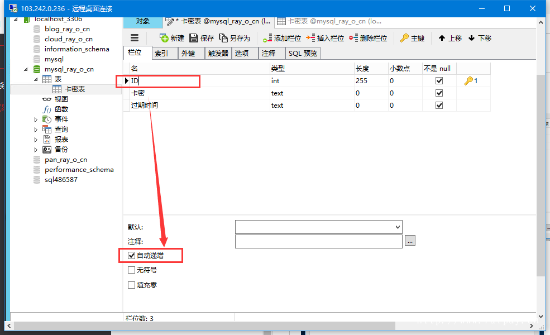Screen dimensions: 550x335
Task: Click the ellipsis button beside 注释 field
Action: (x=410, y=241)
